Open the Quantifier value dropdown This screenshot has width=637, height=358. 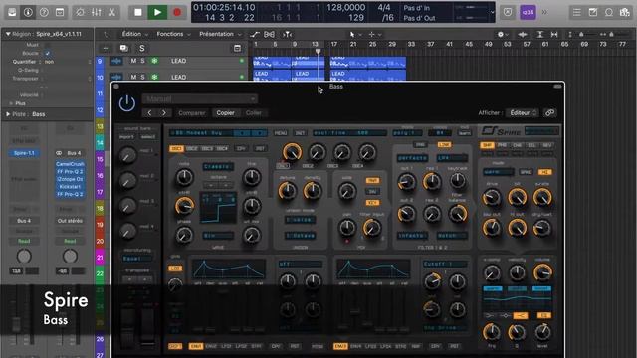[x=67, y=62]
